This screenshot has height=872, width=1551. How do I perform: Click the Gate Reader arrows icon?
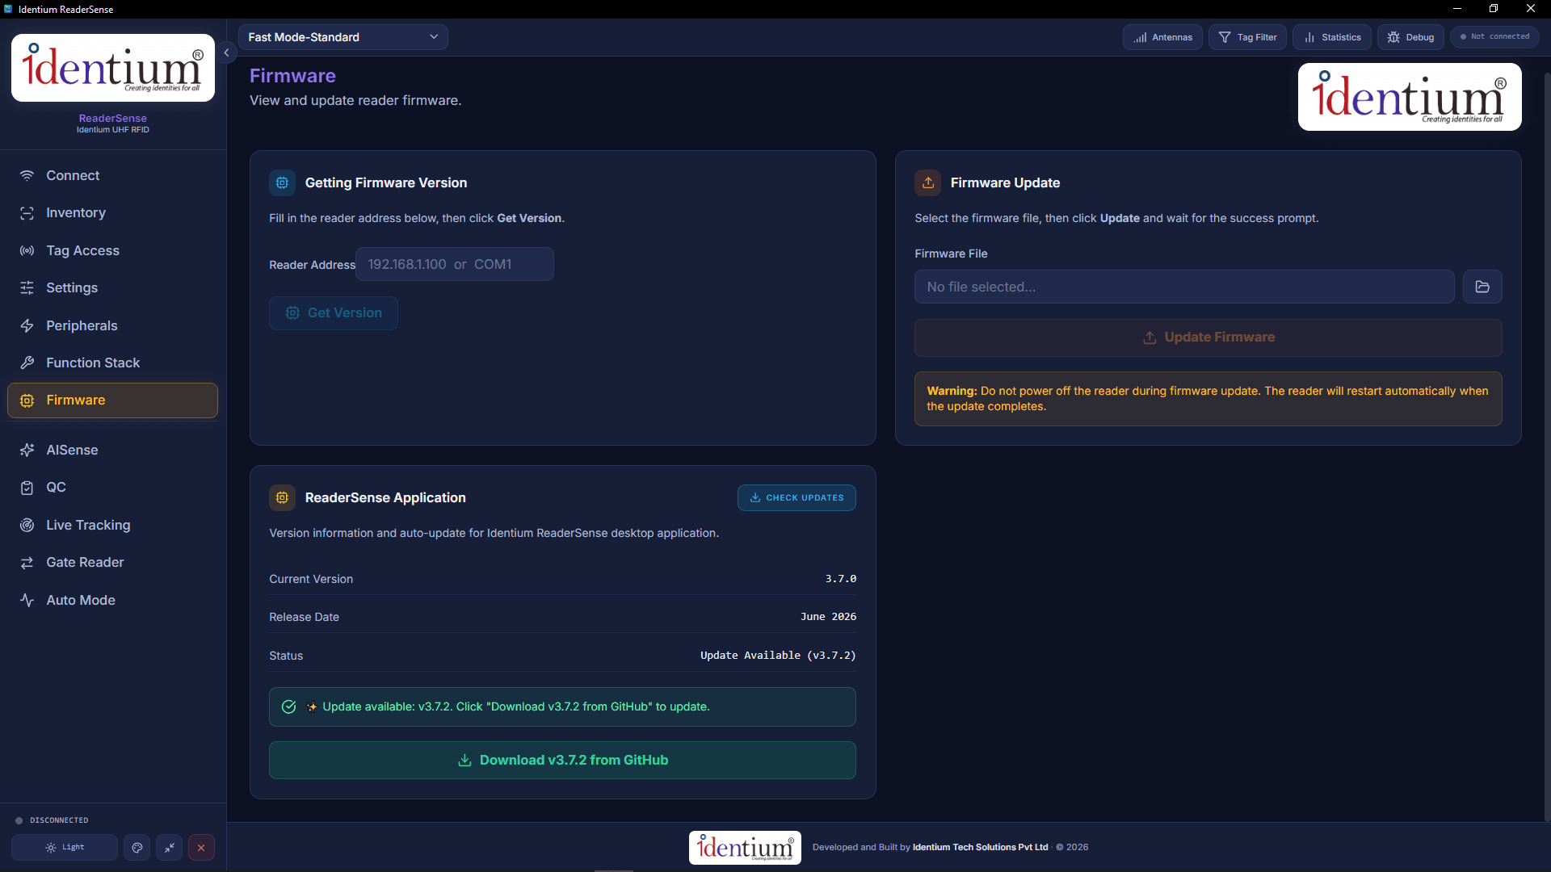[x=27, y=563]
